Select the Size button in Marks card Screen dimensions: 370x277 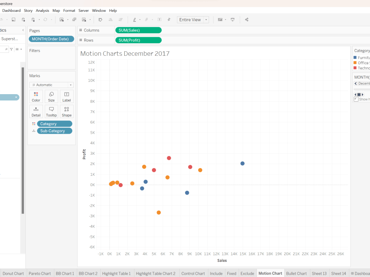point(51,96)
